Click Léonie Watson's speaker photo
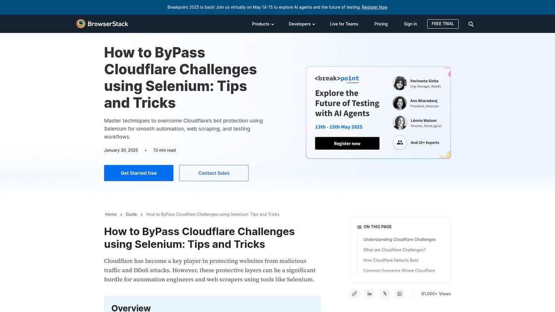This screenshot has width=555, height=312. (399, 123)
